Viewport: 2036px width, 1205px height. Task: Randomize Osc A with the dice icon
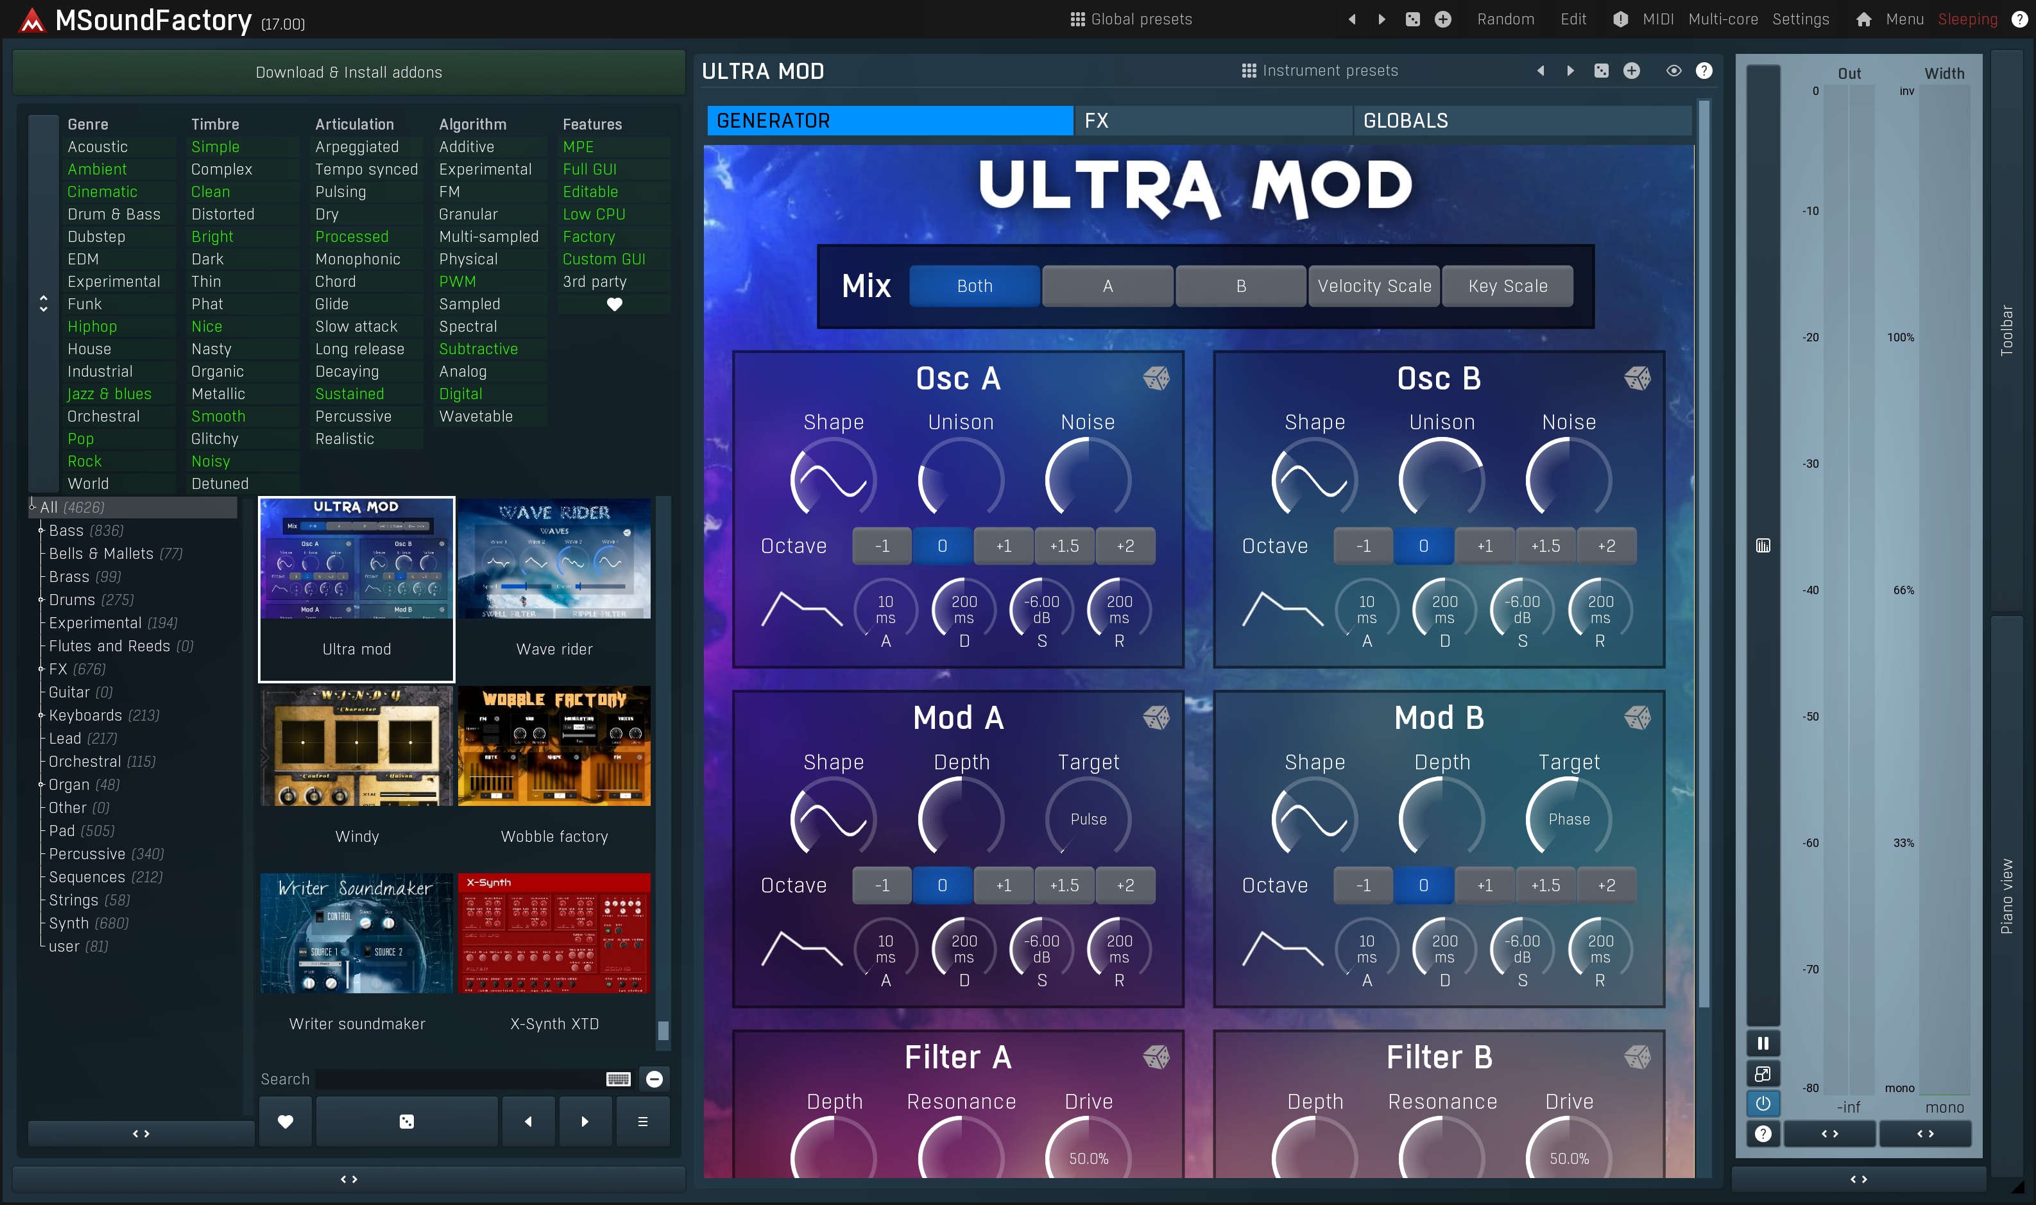coord(1156,379)
